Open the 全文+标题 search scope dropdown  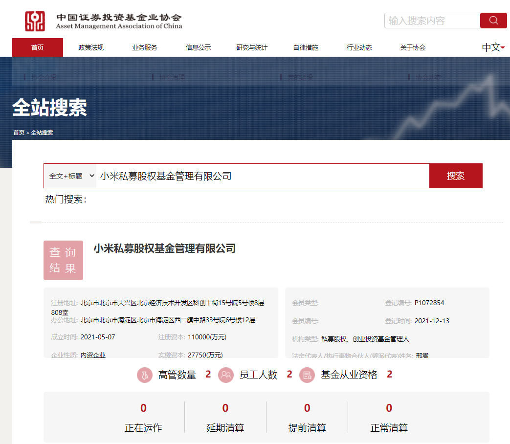[x=70, y=176]
